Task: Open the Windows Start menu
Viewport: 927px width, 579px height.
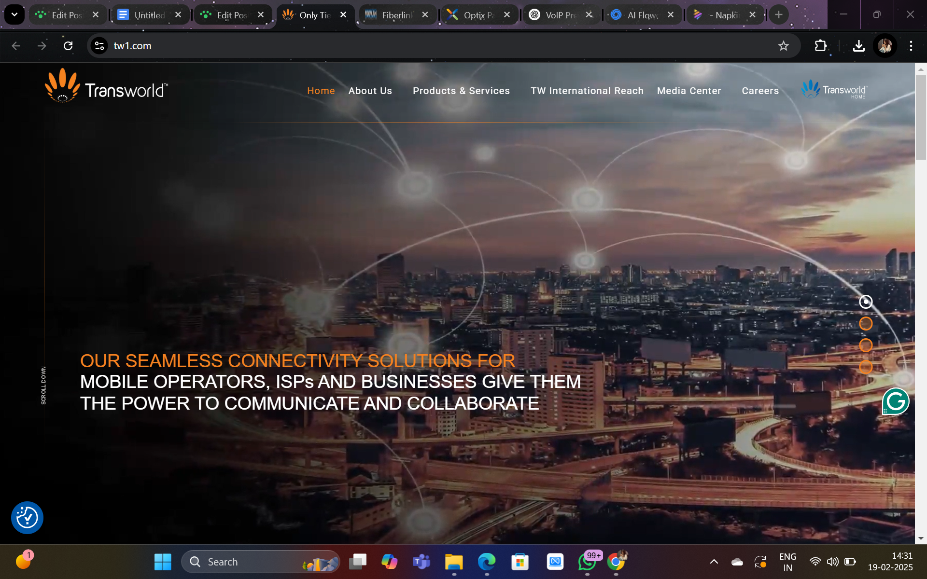Action: [163, 562]
